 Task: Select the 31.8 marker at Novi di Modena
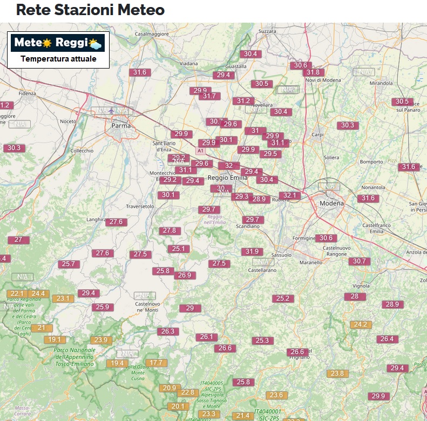tap(313, 72)
